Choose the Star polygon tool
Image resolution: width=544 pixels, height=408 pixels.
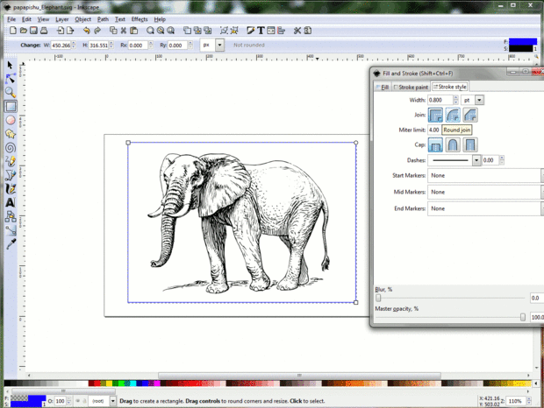[11, 134]
